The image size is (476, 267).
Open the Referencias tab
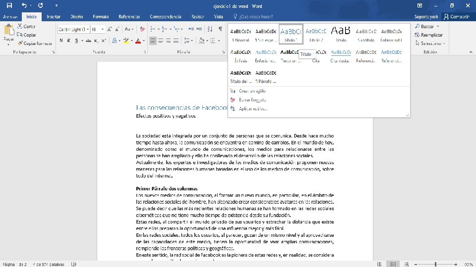click(129, 17)
